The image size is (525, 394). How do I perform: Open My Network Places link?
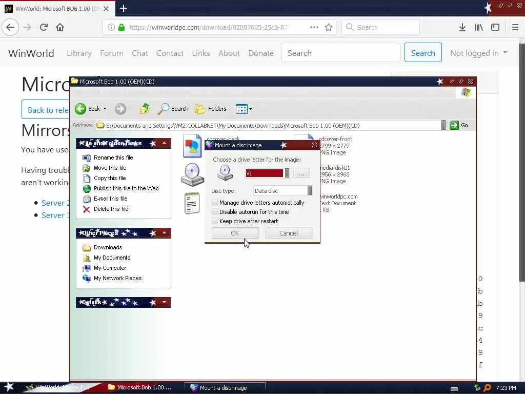tap(117, 278)
